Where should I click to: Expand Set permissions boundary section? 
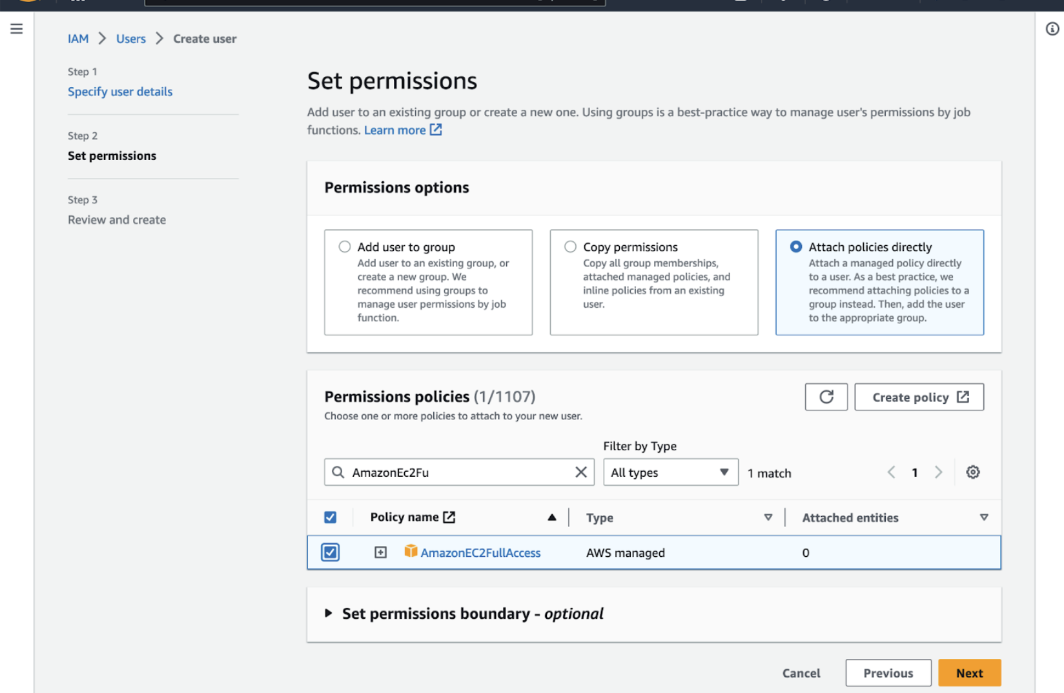[329, 613]
